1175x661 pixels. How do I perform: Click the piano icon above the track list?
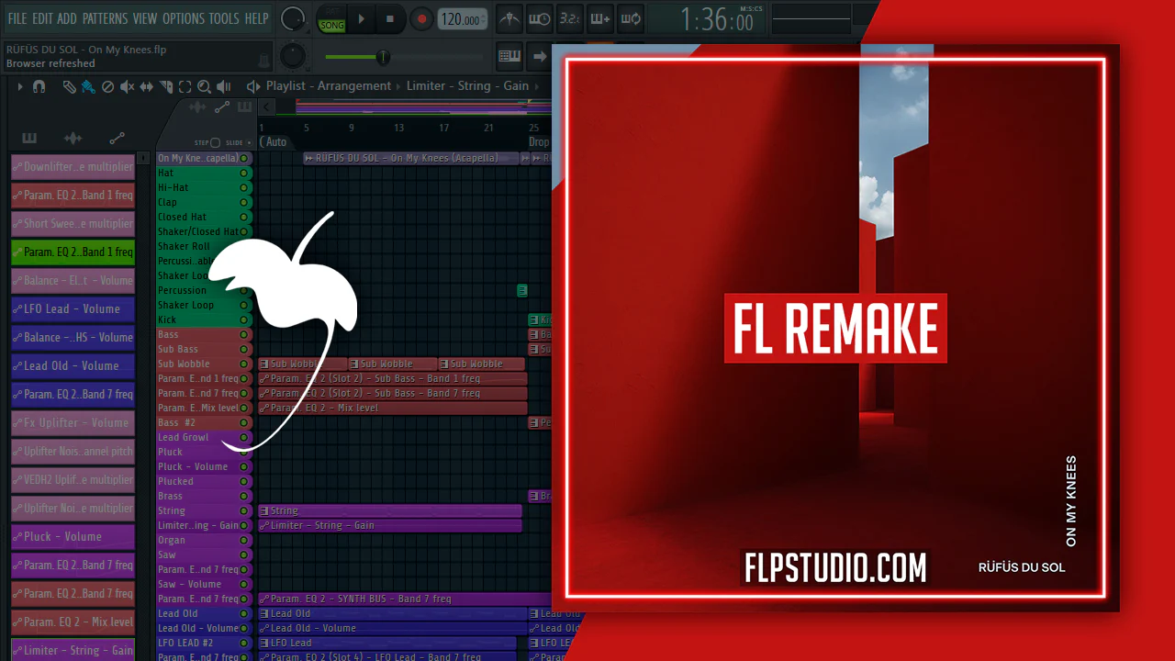pos(244,107)
